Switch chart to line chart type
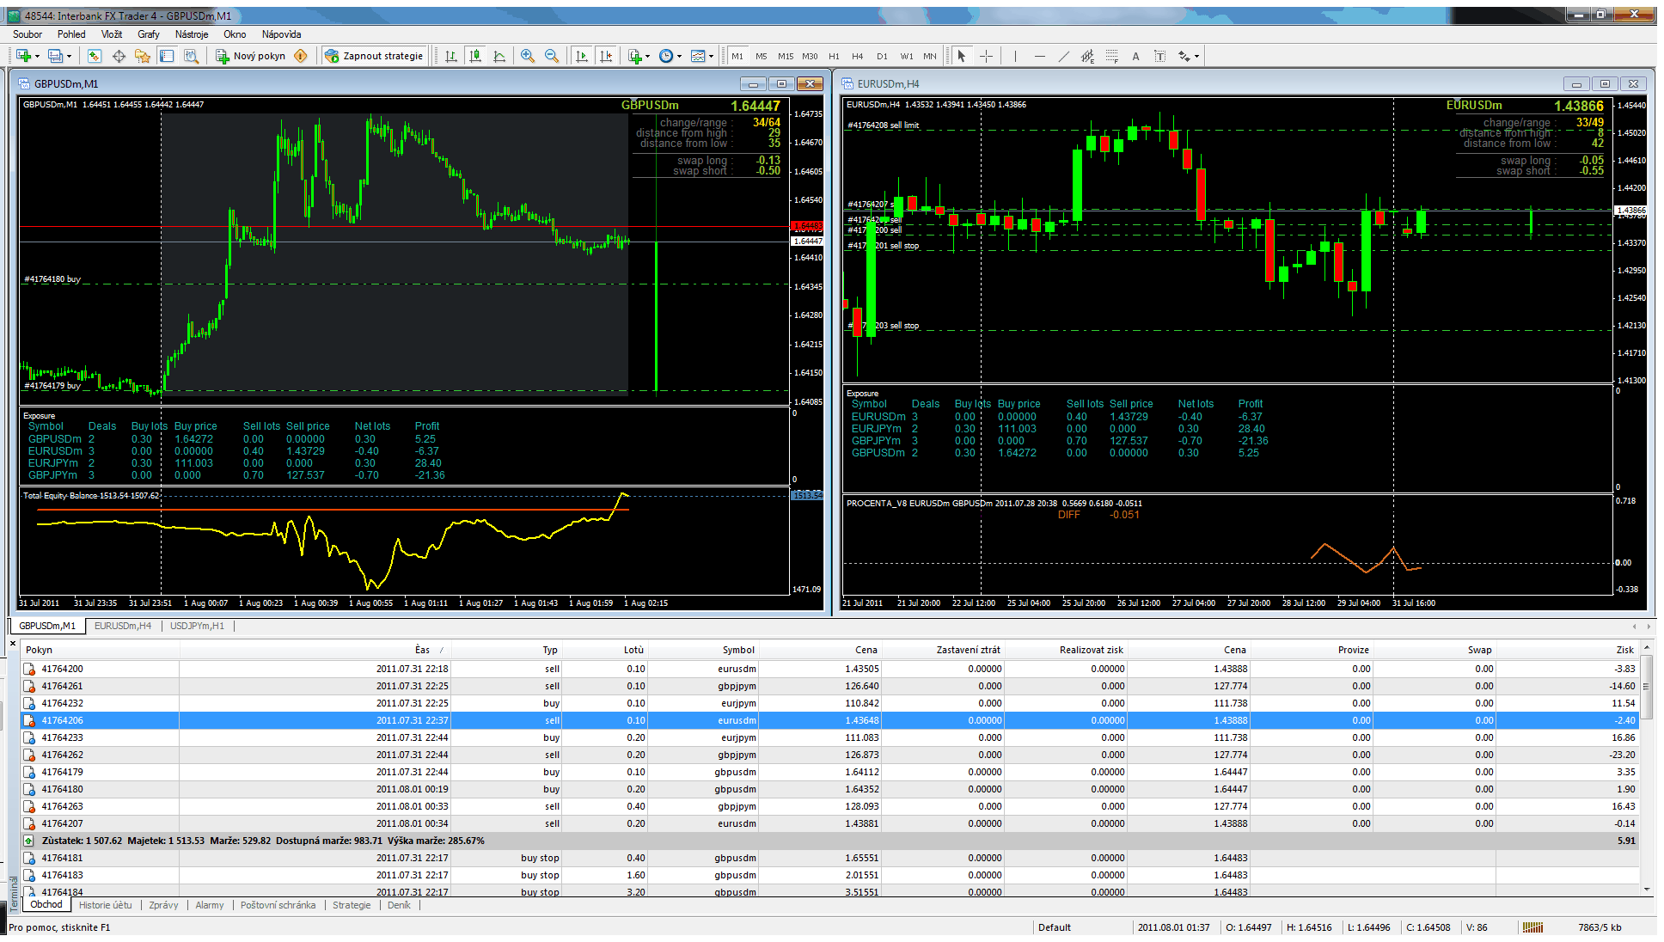This screenshot has height=942, width=1664. 499,56
